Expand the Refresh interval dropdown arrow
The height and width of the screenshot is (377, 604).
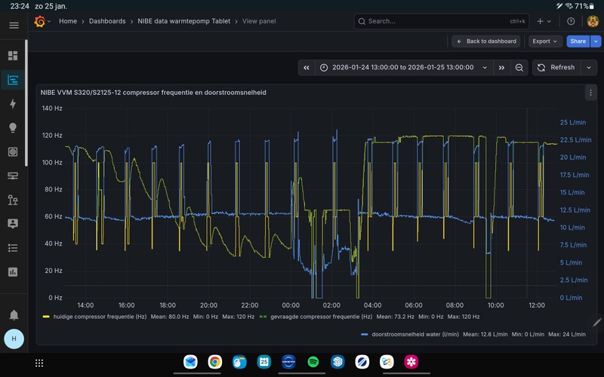click(589, 68)
